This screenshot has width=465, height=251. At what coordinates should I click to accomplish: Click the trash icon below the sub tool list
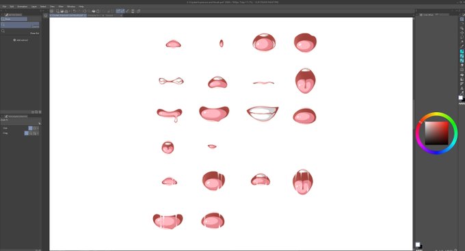(x=40, y=112)
